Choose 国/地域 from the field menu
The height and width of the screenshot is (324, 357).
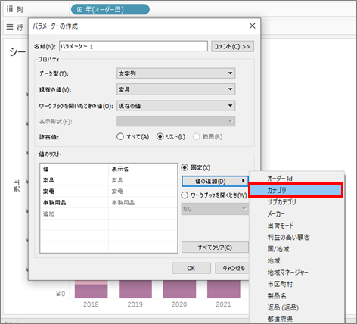[296, 249]
